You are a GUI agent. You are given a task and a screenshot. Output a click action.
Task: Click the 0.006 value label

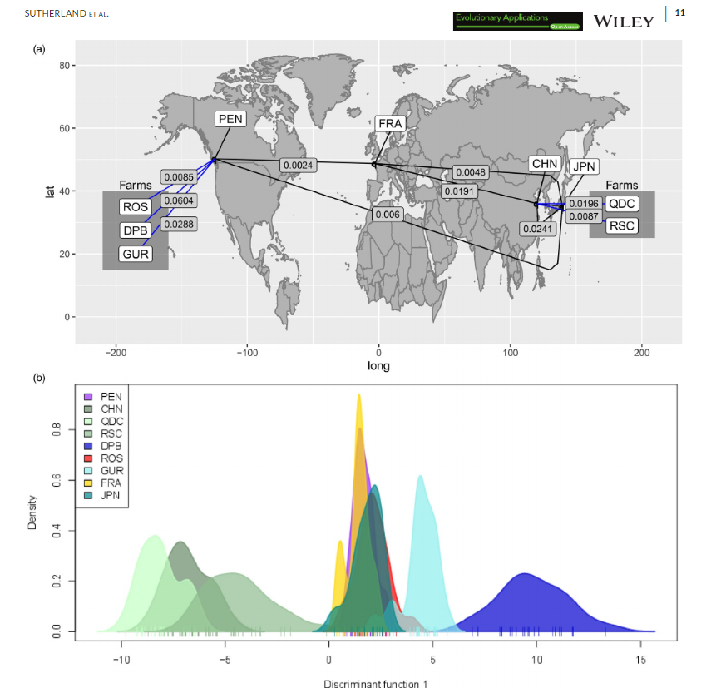(388, 215)
